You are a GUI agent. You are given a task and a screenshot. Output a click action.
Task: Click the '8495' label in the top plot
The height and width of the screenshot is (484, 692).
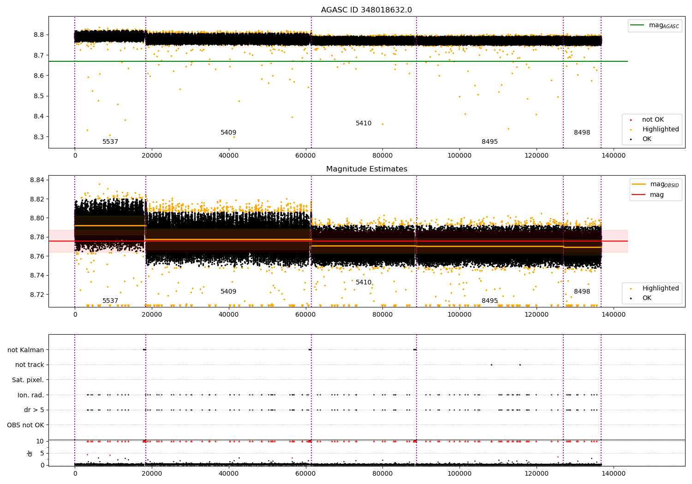pos(490,142)
